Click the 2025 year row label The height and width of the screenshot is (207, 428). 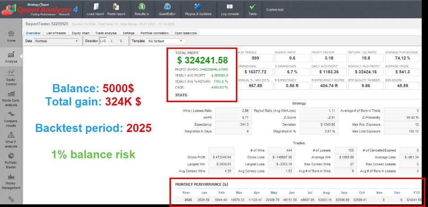[x=188, y=200]
